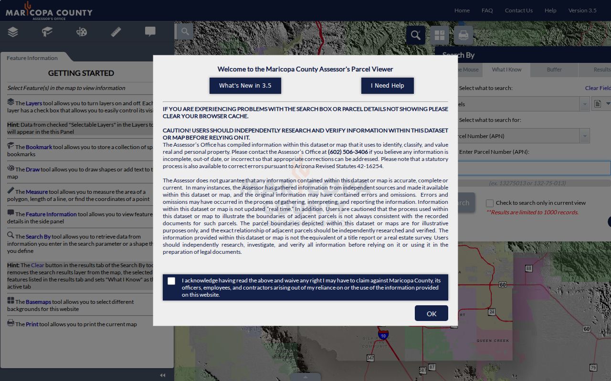Click the Layers link in Getting Started

click(x=34, y=103)
